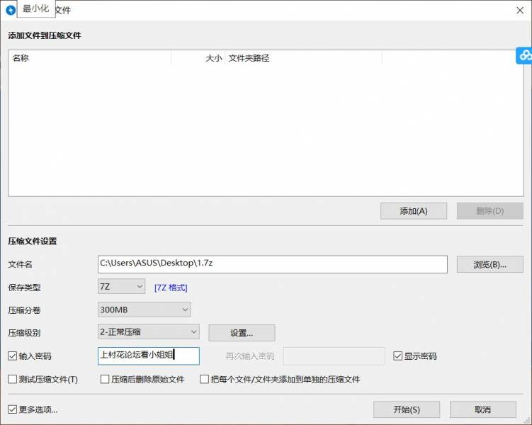Expand the 压缩分卷 300MB dropdown
This screenshot has width=532, height=425.
click(x=145, y=310)
